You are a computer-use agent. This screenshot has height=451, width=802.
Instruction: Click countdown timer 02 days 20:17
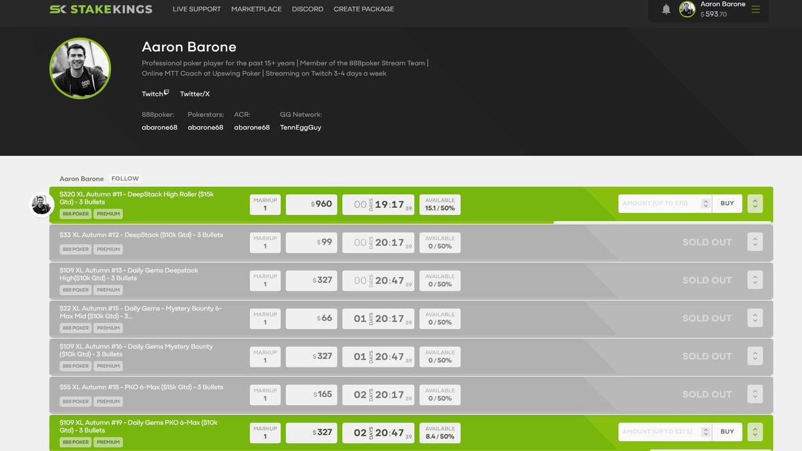pyautogui.click(x=378, y=394)
